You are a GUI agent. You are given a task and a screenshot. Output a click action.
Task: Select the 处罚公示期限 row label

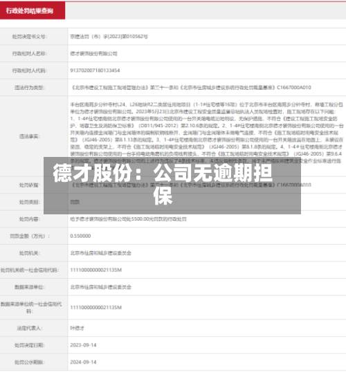point(29,362)
